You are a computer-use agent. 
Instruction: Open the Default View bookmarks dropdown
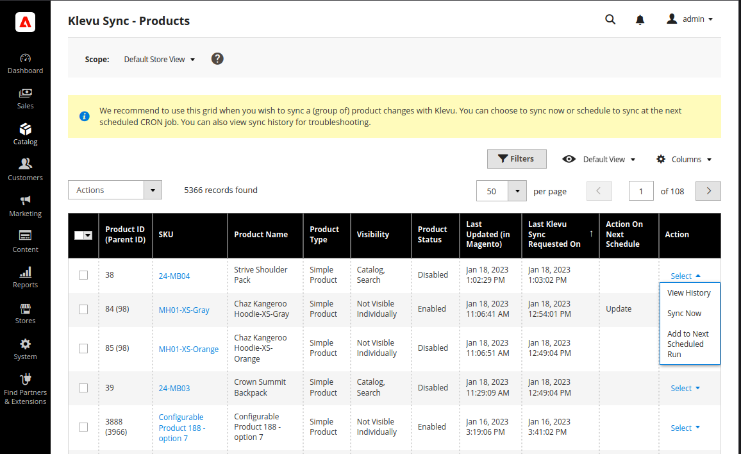[599, 160]
